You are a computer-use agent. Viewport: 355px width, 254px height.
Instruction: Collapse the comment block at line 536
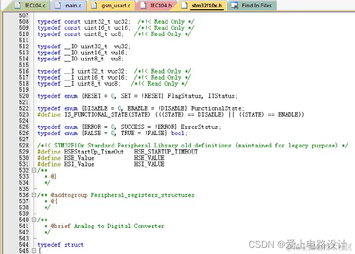click(x=34, y=195)
